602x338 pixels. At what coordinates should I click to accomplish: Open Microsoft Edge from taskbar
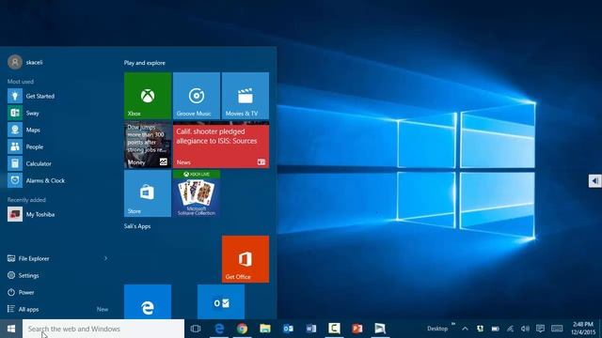[219, 329]
